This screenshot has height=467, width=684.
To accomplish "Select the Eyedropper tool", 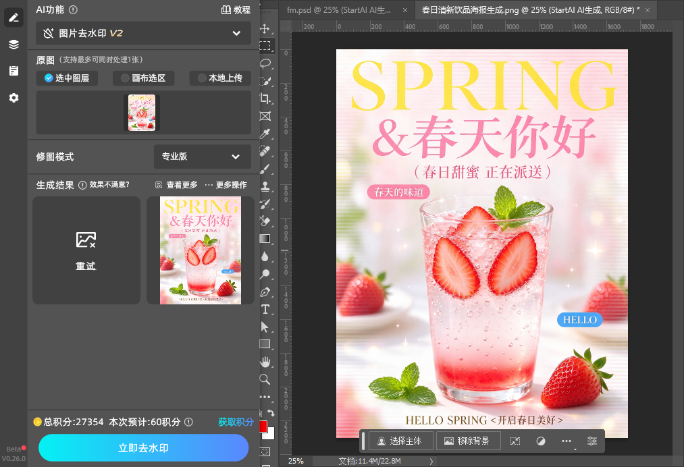I will coord(265,134).
